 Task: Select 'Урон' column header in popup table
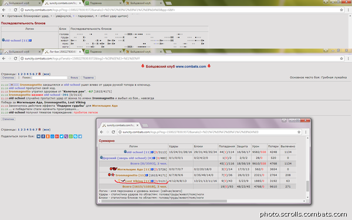[x=255, y=146]
